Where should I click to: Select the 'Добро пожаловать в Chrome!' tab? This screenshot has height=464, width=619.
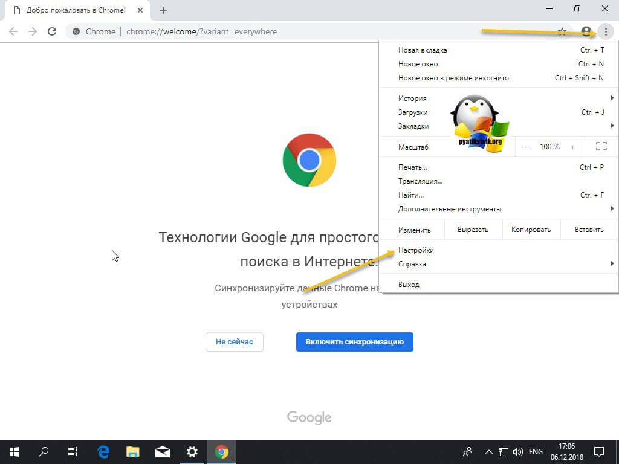76,11
